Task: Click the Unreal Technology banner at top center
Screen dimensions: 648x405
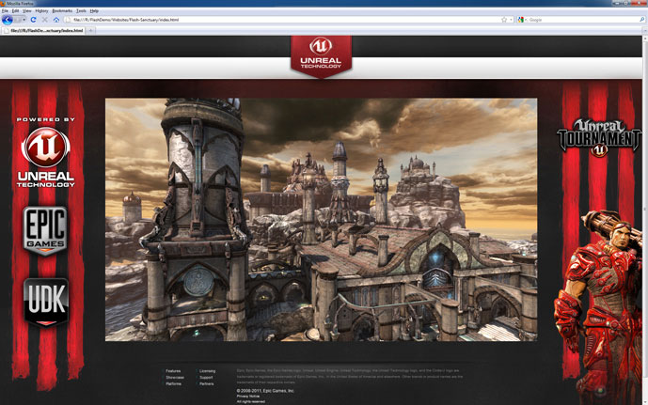Action: [x=321, y=56]
